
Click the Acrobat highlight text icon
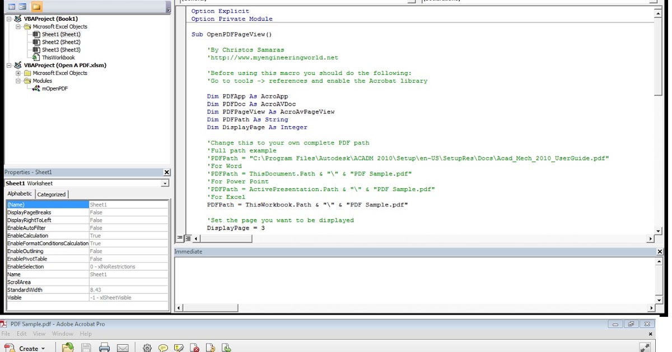pos(179,348)
